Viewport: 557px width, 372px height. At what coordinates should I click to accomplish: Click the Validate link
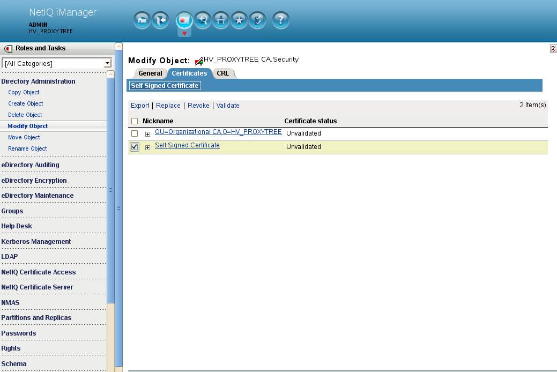pos(228,106)
